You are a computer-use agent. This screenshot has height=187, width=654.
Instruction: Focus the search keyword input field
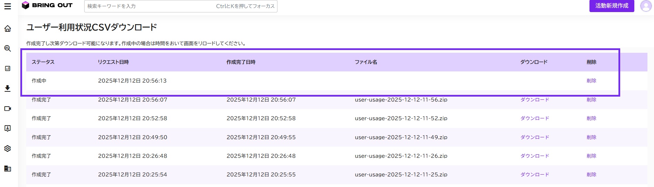click(x=180, y=6)
